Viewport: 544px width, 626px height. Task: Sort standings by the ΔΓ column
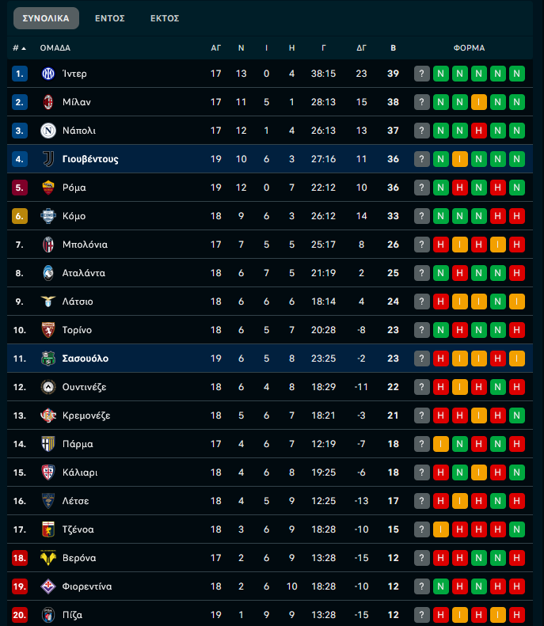pyautogui.click(x=362, y=48)
